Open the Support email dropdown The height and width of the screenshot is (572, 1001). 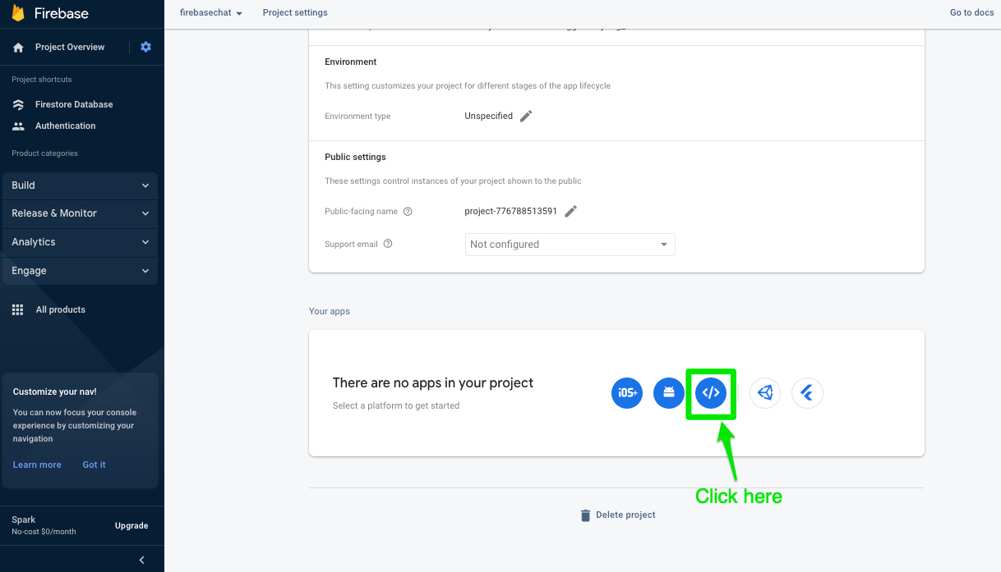570,245
